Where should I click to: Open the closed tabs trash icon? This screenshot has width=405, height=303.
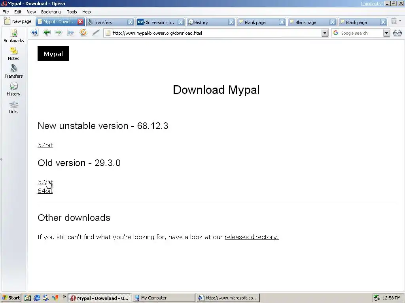tap(394, 21)
